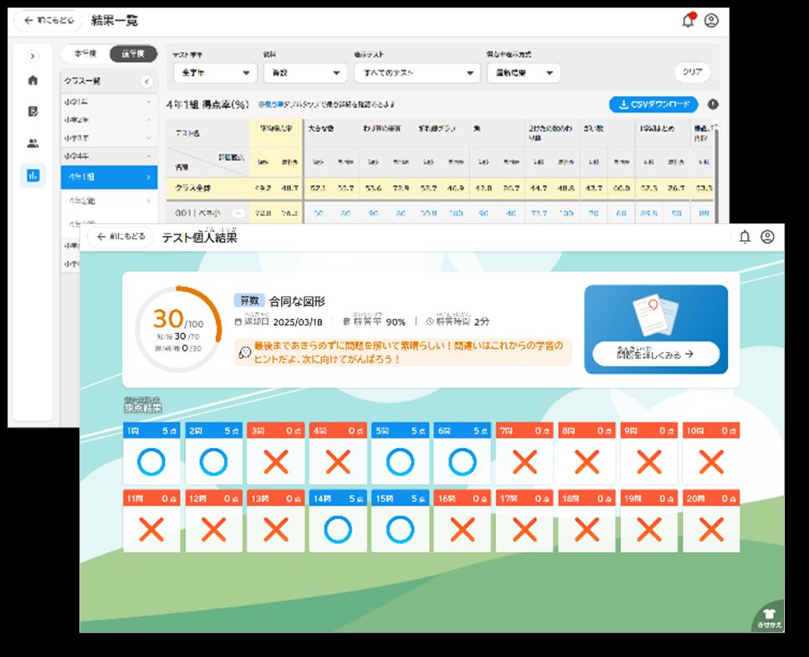Viewport: 809px width, 657px height.
Task: Click the notification bell with red dot
Action: pyautogui.click(x=688, y=20)
